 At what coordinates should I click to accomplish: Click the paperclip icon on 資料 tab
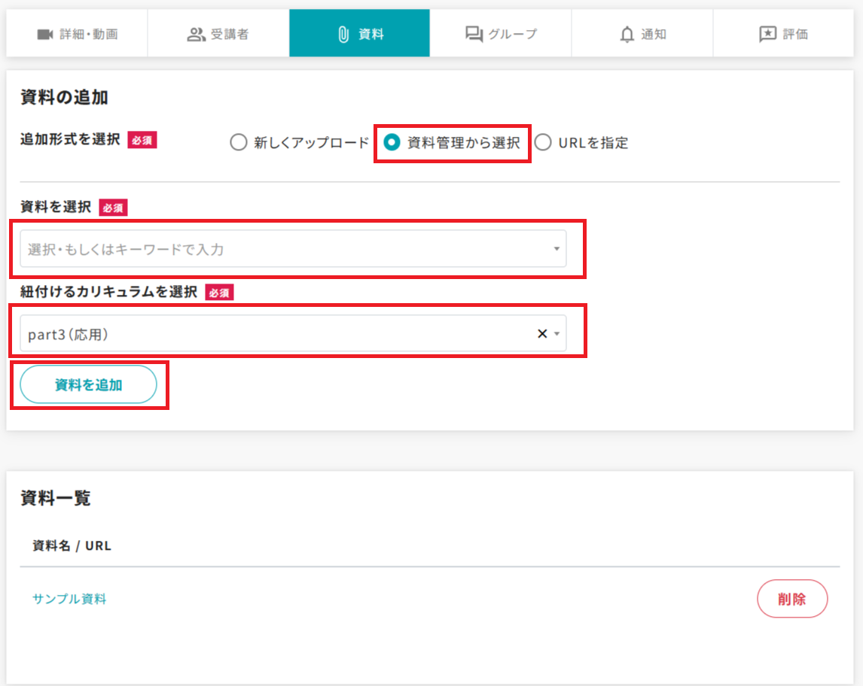[x=343, y=34]
